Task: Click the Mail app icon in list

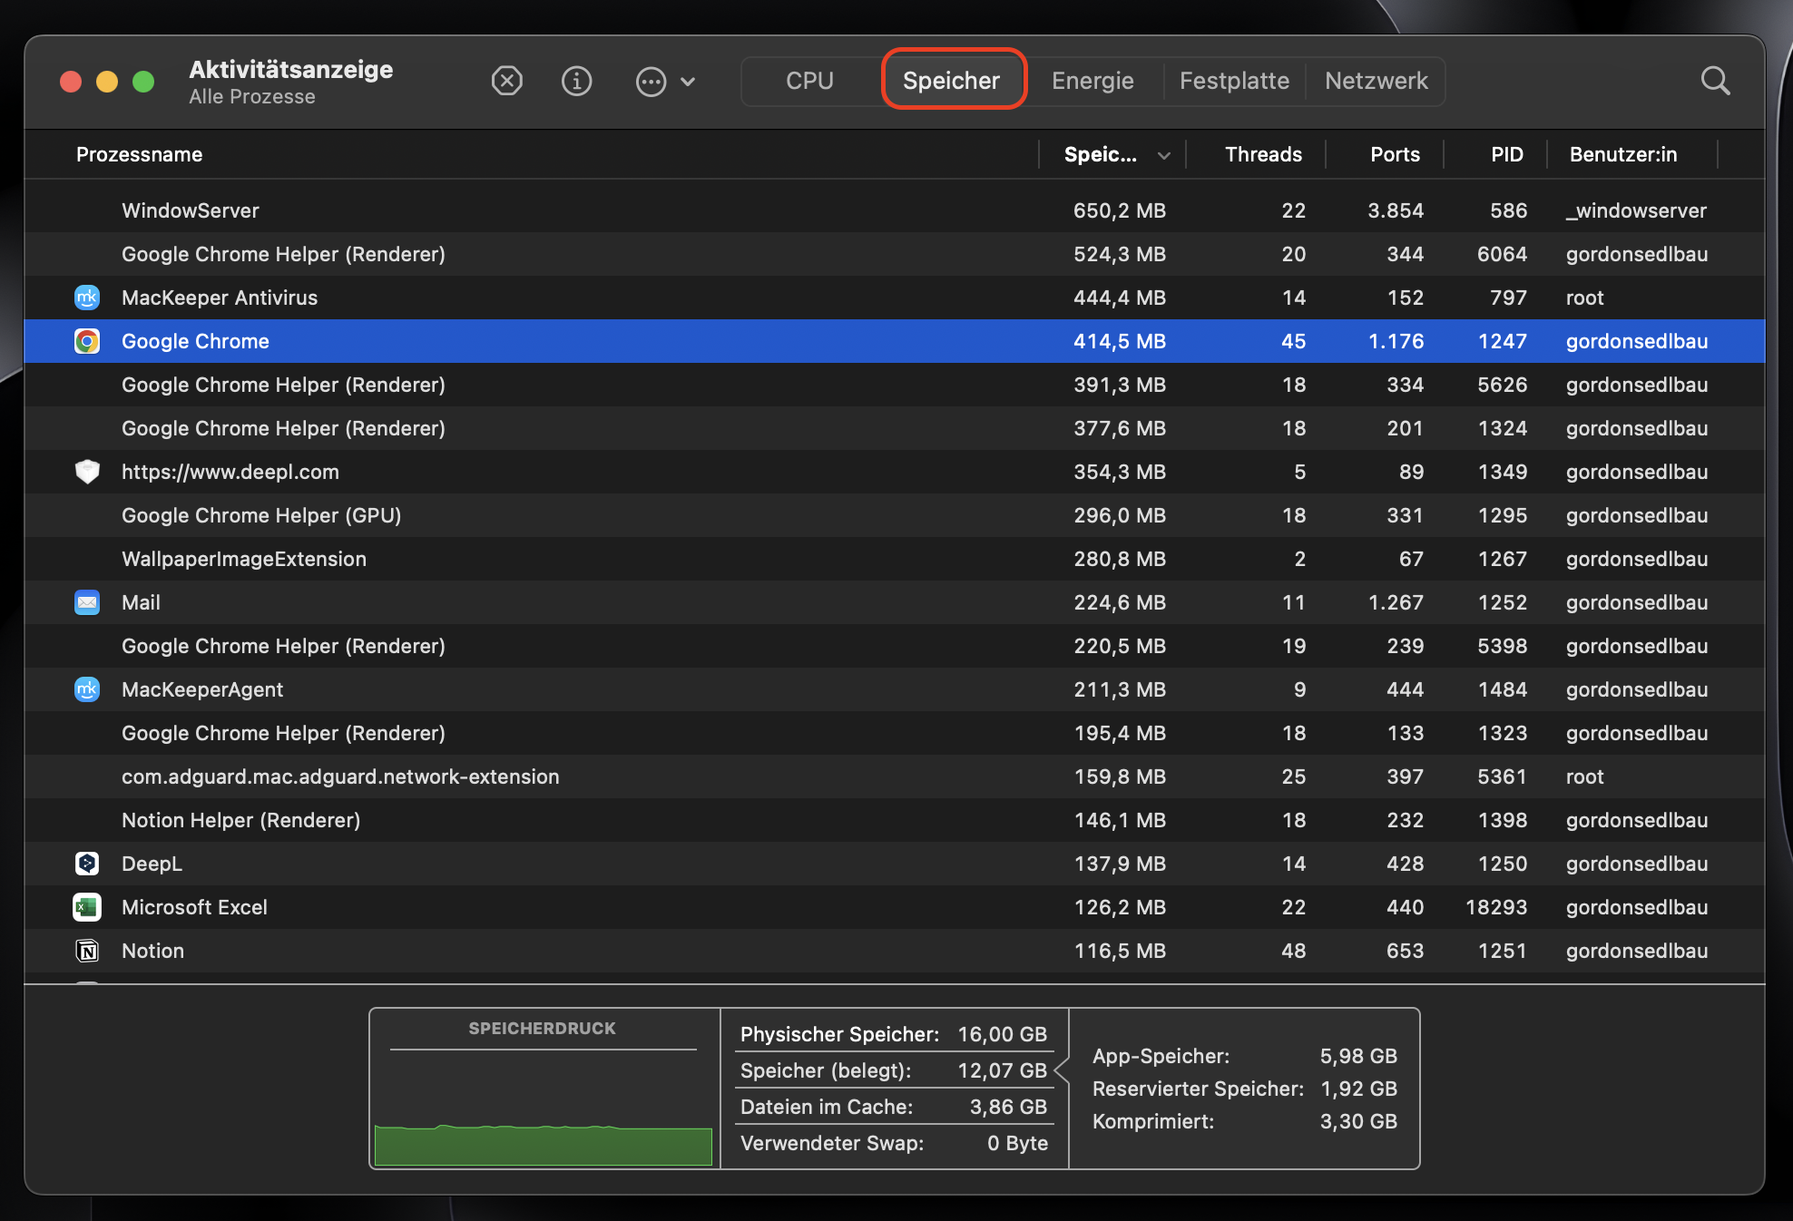Action: (x=87, y=602)
